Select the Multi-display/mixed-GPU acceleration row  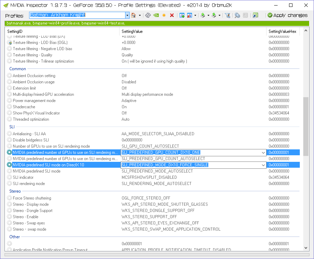[x=152, y=94]
